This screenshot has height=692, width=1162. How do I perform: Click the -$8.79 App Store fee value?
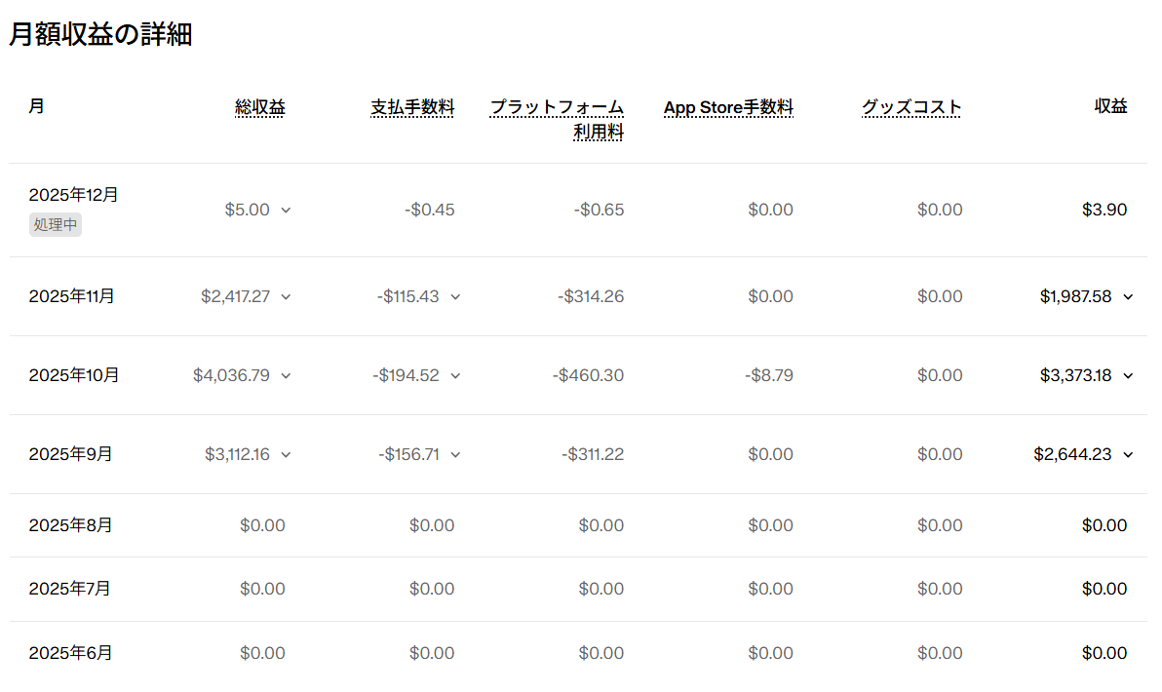769,375
